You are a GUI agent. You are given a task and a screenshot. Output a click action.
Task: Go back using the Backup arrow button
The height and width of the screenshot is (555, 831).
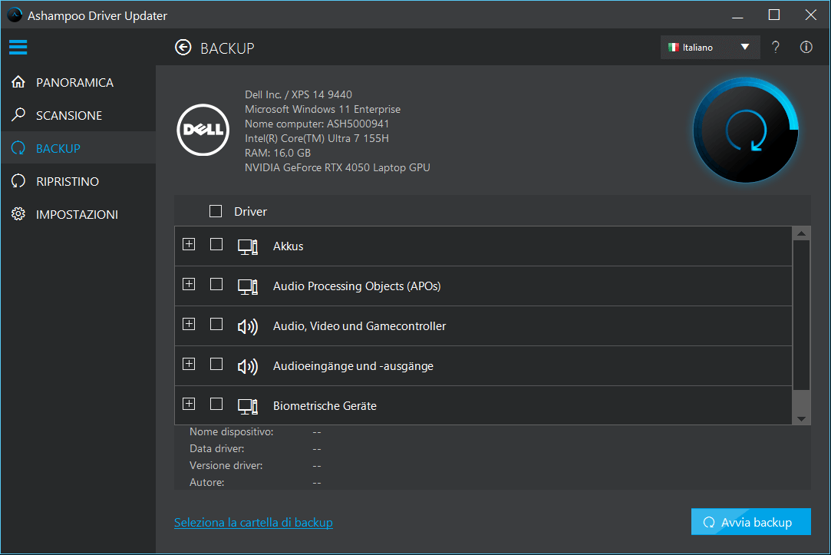pos(183,47)
